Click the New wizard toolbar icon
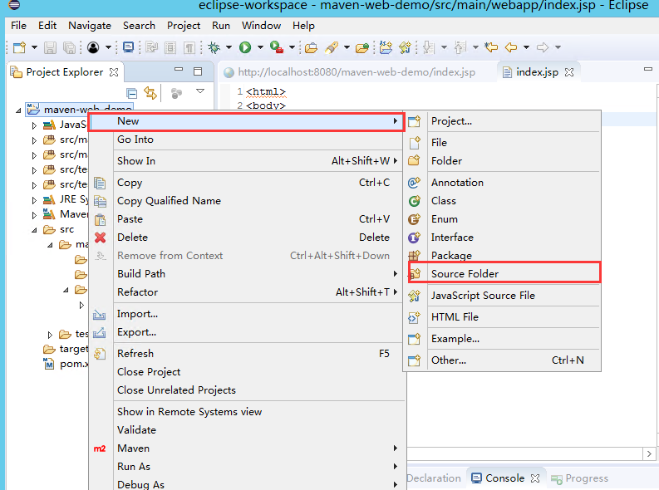The image size is (659, 490). (x=19, y=47)
